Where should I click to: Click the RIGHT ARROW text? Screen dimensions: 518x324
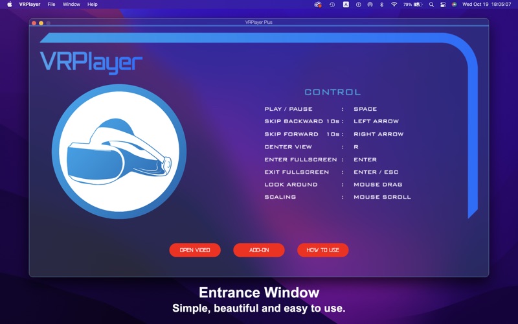379,134
